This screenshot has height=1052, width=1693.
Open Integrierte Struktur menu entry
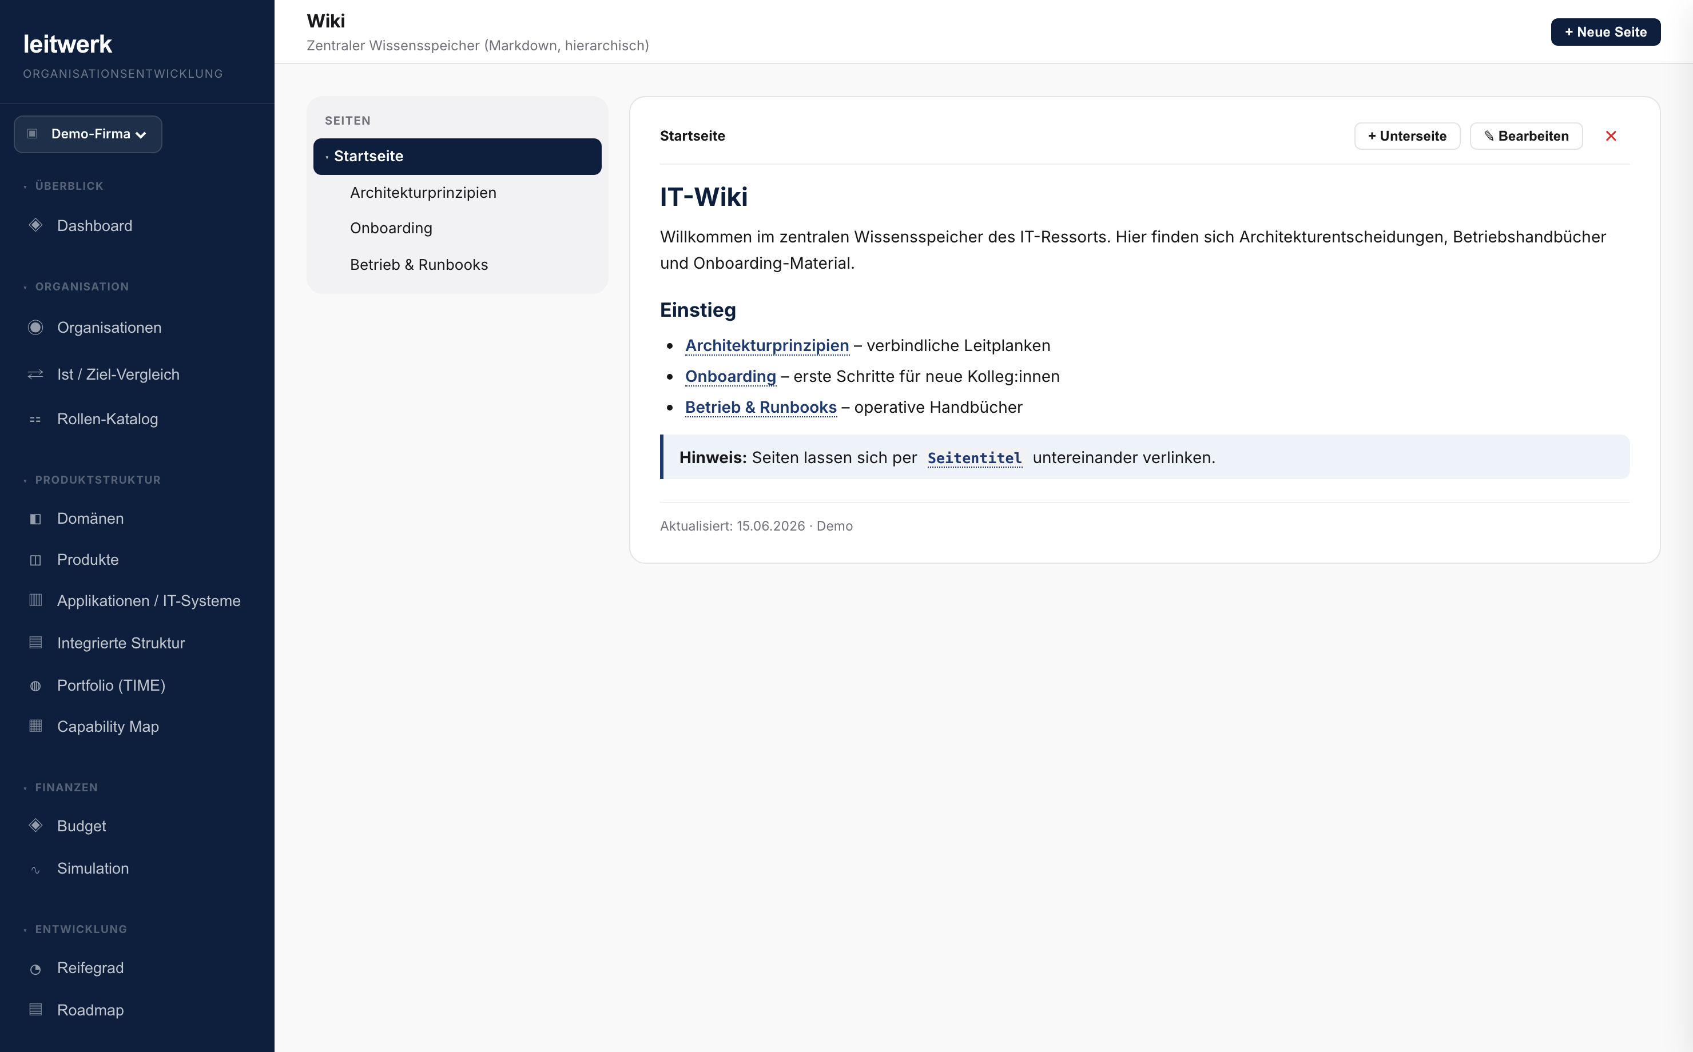click(121, 644)
